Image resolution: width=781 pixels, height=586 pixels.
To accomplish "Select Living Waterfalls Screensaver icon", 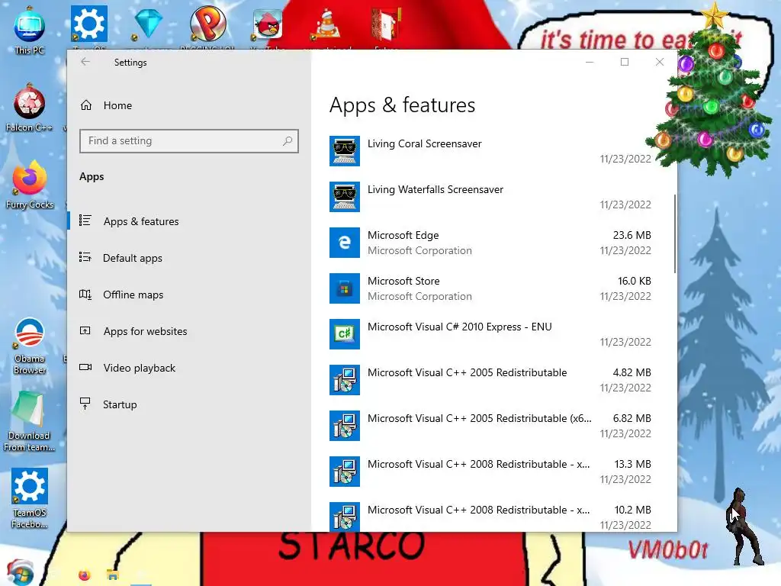I will tap(345, 197).
